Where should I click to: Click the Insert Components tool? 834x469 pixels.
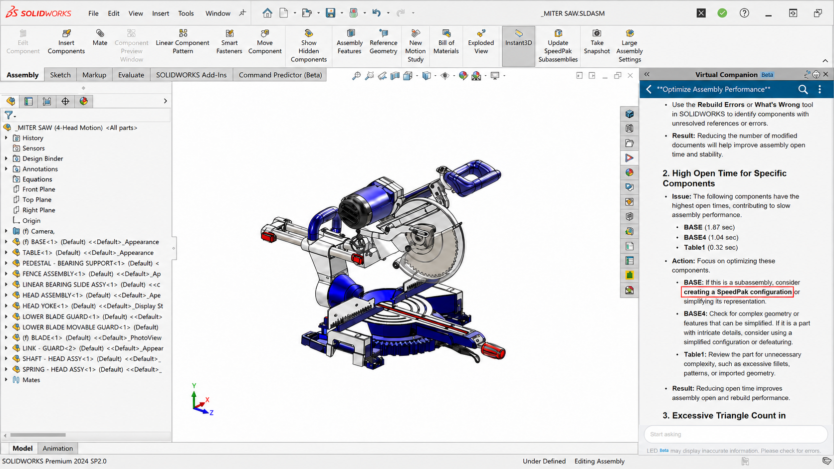[x=66, y=42]
